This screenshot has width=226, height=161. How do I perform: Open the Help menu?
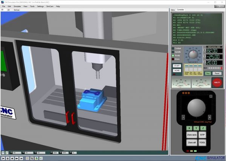pos(58,6)
